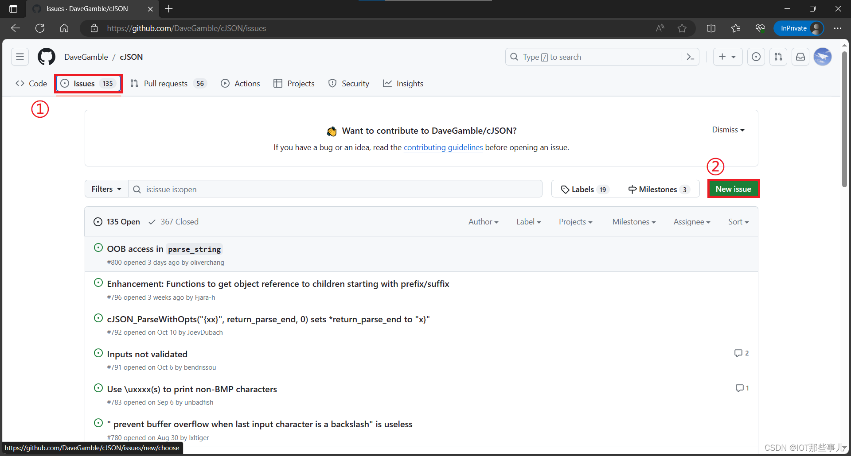The height and width of the screenshot is (456, 851).
Task: Show the 135 Open issues
Action: pyautogui.click(x=117, y=222)
